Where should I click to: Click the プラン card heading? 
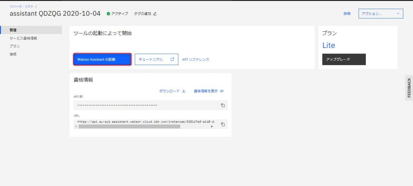coord(330,33)
